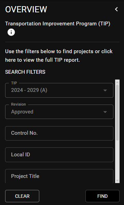Click the 'SEARCH FILTERS' heading
124x205 pixels.
click(25, 72)
